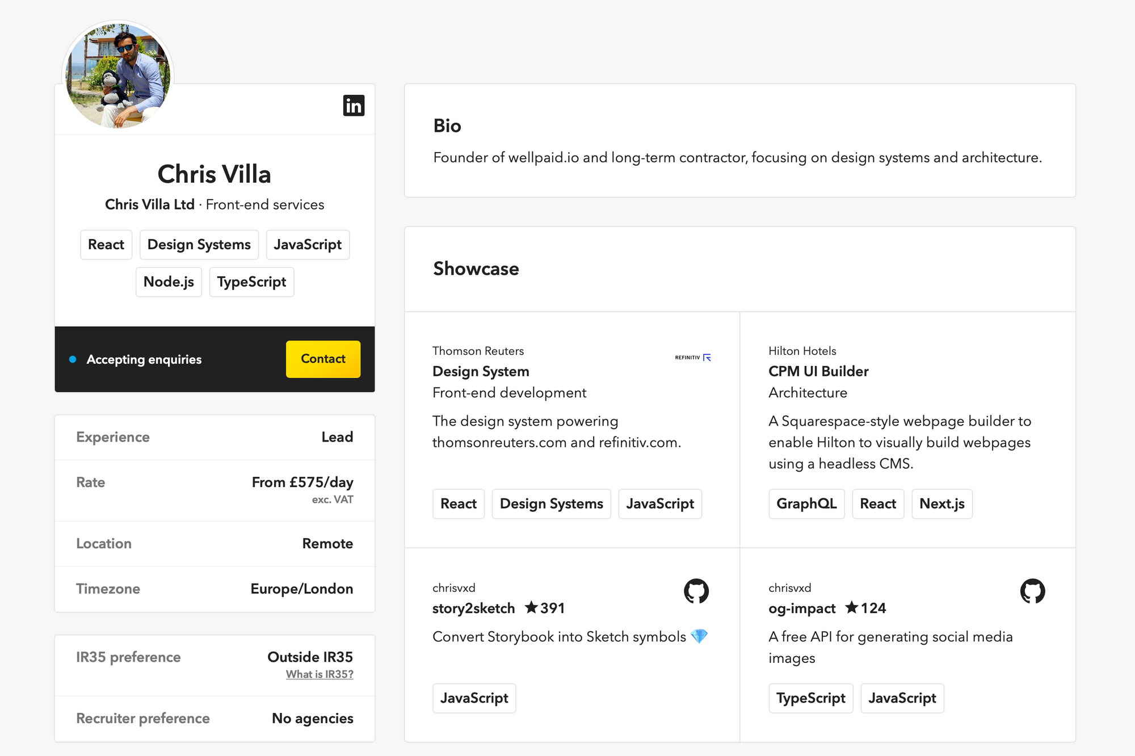Viewport: 1135px width, 756px height.
Task: Click the GitHub icon for og-impact
Action: [x=1032, y=591]
